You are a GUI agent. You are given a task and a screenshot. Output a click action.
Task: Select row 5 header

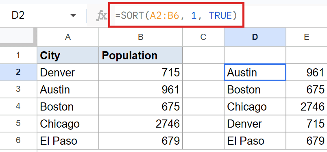pos(18,124)
